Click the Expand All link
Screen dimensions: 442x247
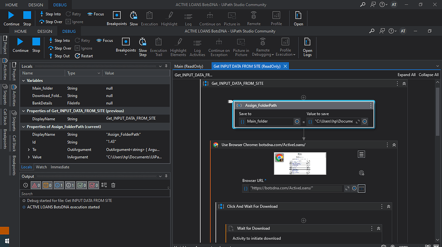[406, 75]
